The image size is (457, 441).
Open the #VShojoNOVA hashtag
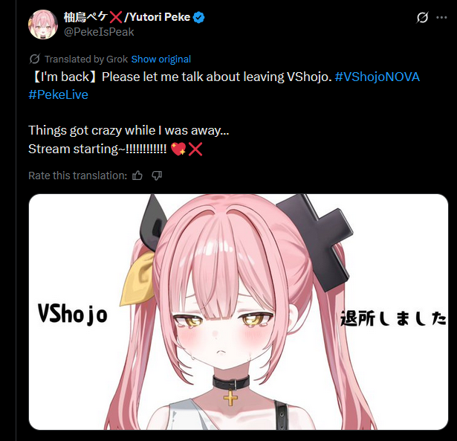pyautogui.click(x=377, y=77)
